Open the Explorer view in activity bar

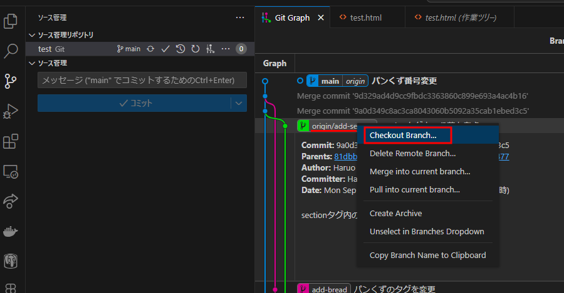point(11,21)
